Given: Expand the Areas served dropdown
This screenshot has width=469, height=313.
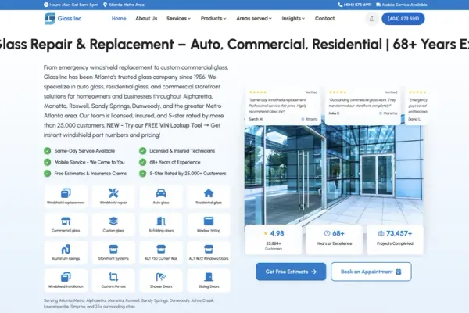Looking at the screenshot, I should tap(254, 19).
